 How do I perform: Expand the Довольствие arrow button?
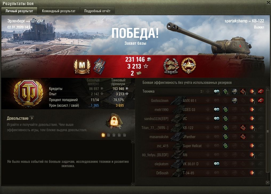32,118
